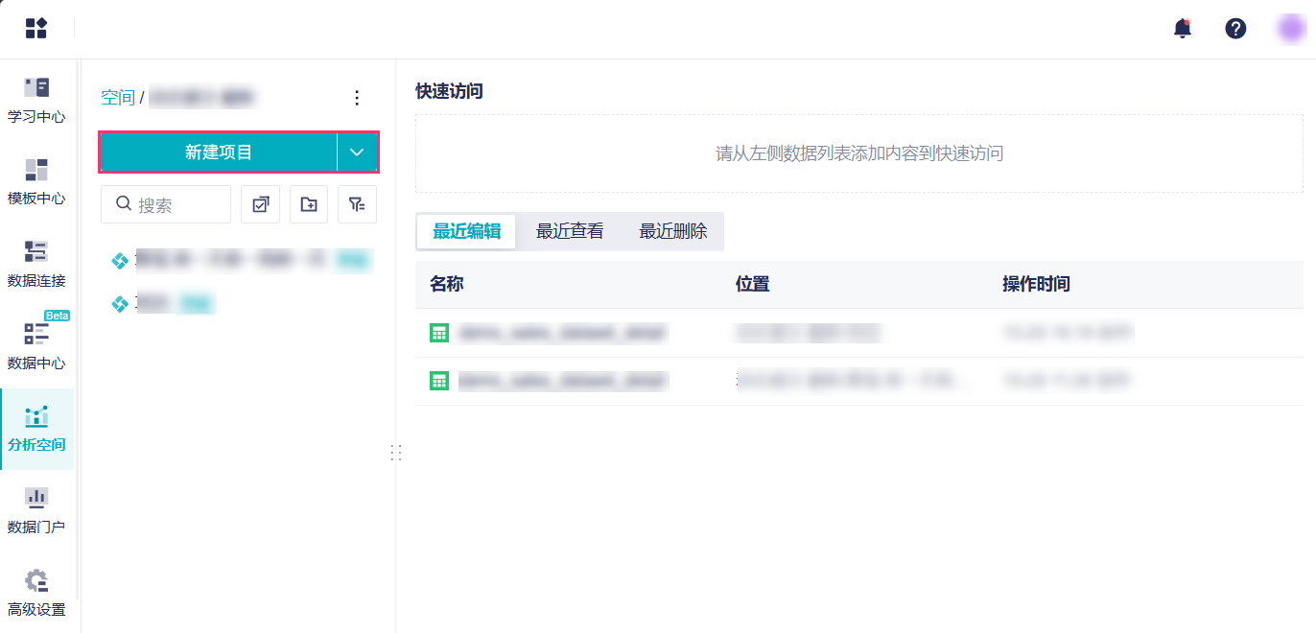The width and height of the screenshot is (1316, 633).
Task: Open the first dataset row's table icon
Action: click(439, 333)
